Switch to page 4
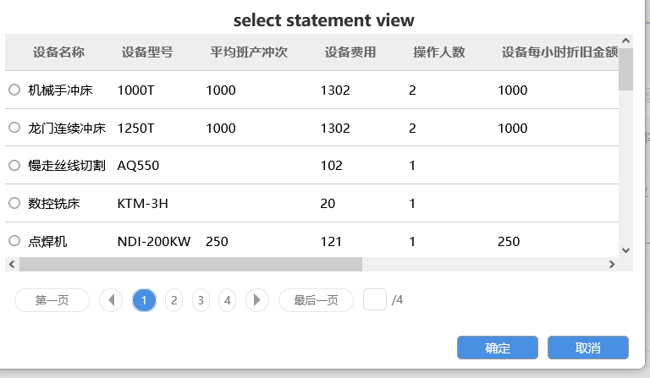This screenshot has height=378, width=650. 227,300
